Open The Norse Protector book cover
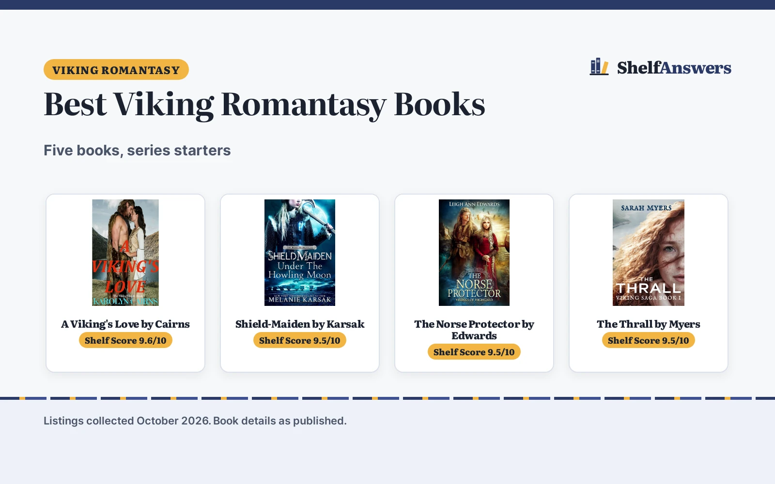775x484 pixels. [474, 253]
